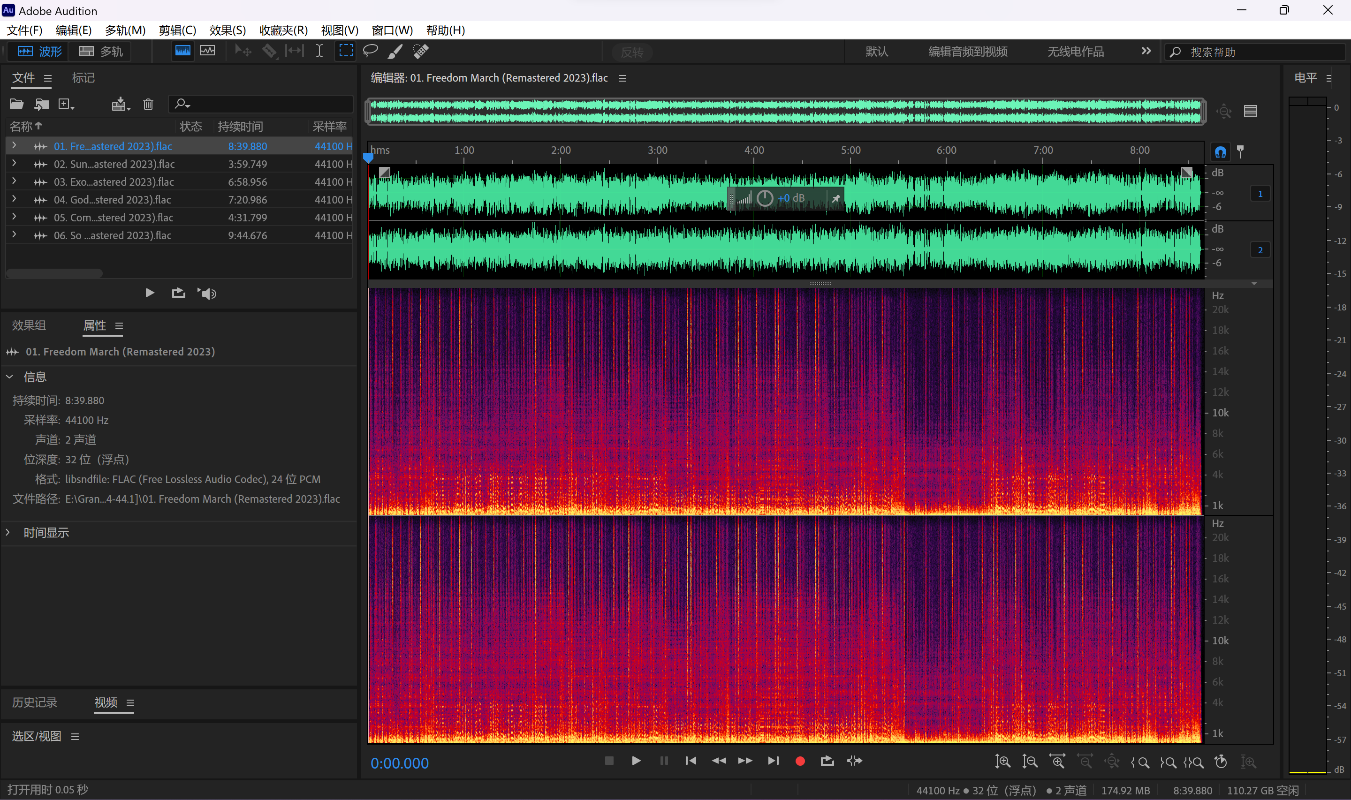Click the +0 dB volume knob
Image resolution: width=1351 pixels, height=800 pixels.
tap(765, 198)
